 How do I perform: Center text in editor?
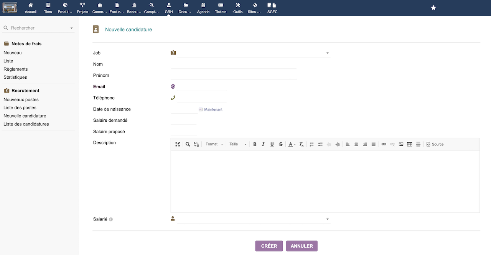[x=356, y=144]
